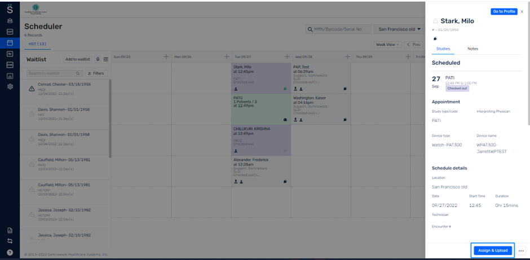Screen dimensions: 530x260
Task: Click the waitlist list-view icon
Action: tap(106, 59)
